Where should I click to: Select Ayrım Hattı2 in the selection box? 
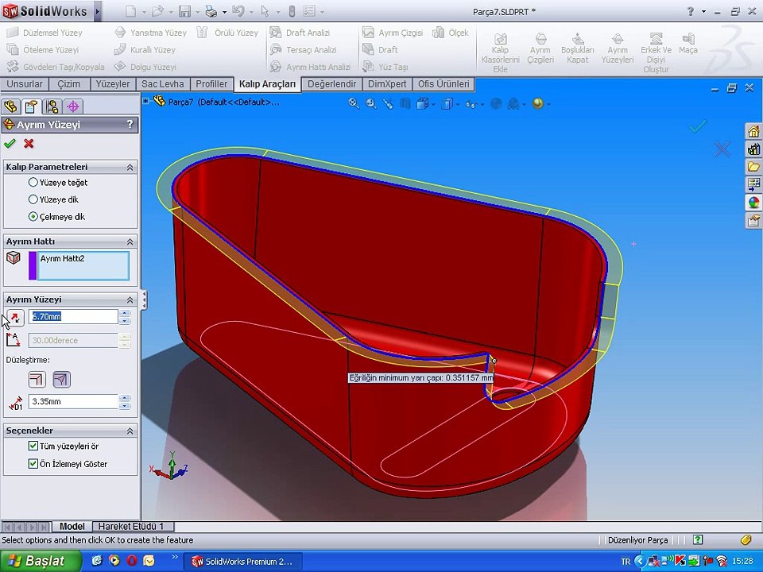[62, 258]
